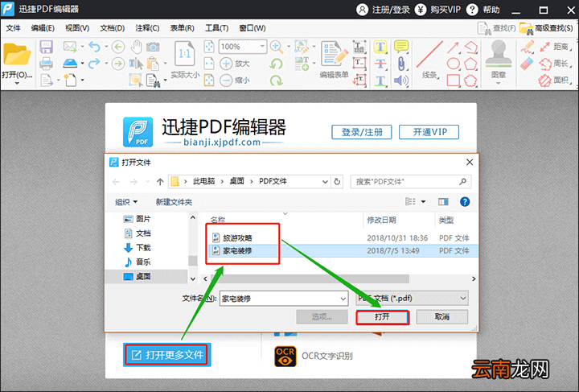Select the rectangle shape tool

[x=453, y=80]
